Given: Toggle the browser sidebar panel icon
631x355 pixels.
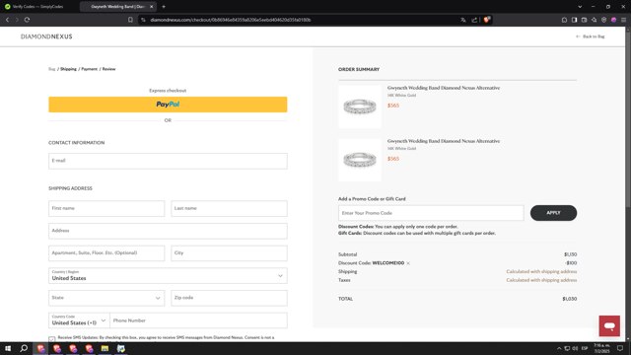Looking at the screenshot, I should coord(574,20).
